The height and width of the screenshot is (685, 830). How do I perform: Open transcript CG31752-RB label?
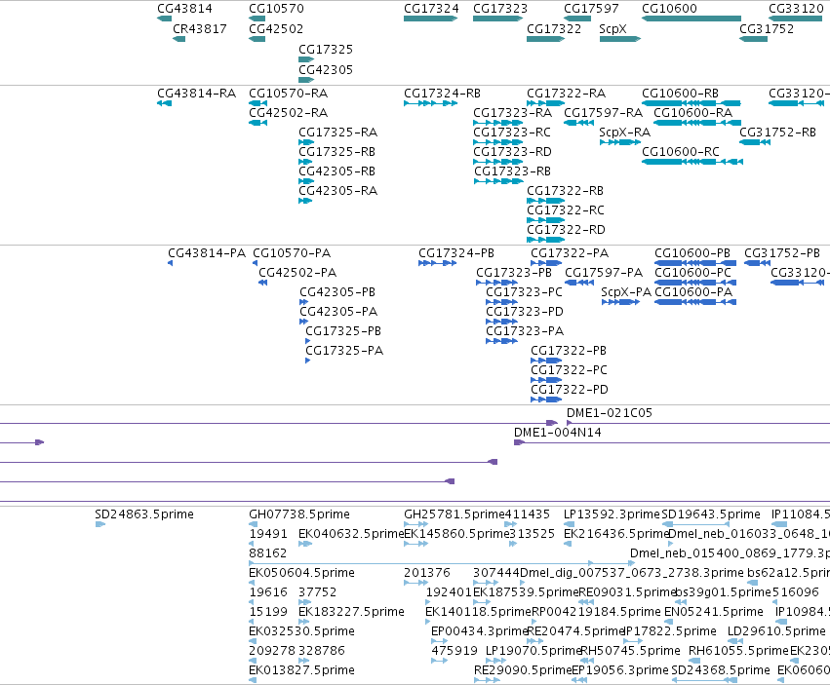(x=777, y=133)
